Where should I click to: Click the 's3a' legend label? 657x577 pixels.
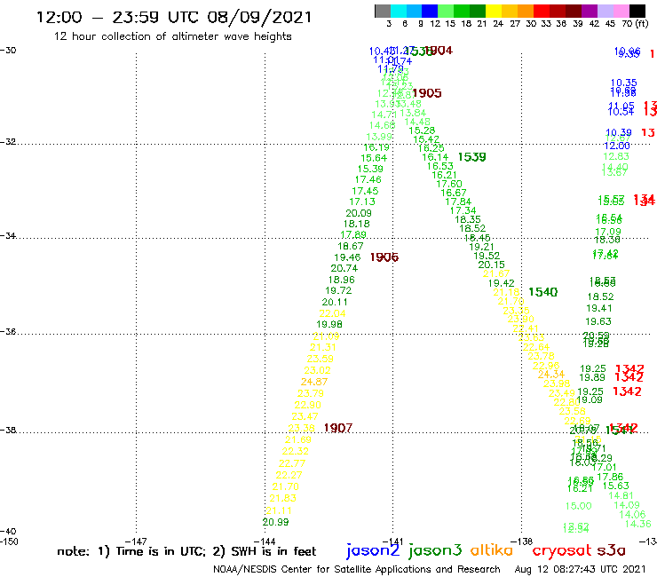(611, 550)
